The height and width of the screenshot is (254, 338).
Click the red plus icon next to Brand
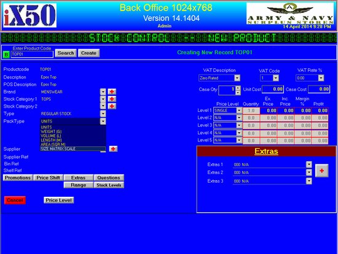tap(112, 92)
